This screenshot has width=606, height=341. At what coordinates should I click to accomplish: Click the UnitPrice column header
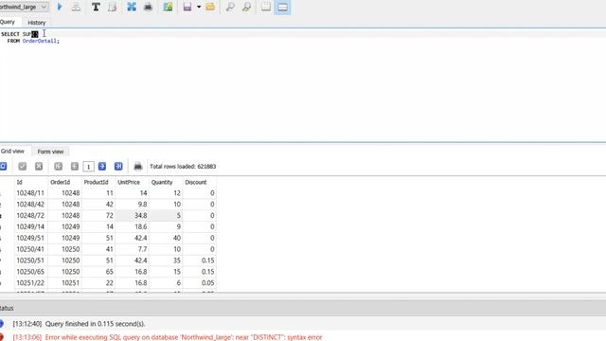(x=132, y=182)
